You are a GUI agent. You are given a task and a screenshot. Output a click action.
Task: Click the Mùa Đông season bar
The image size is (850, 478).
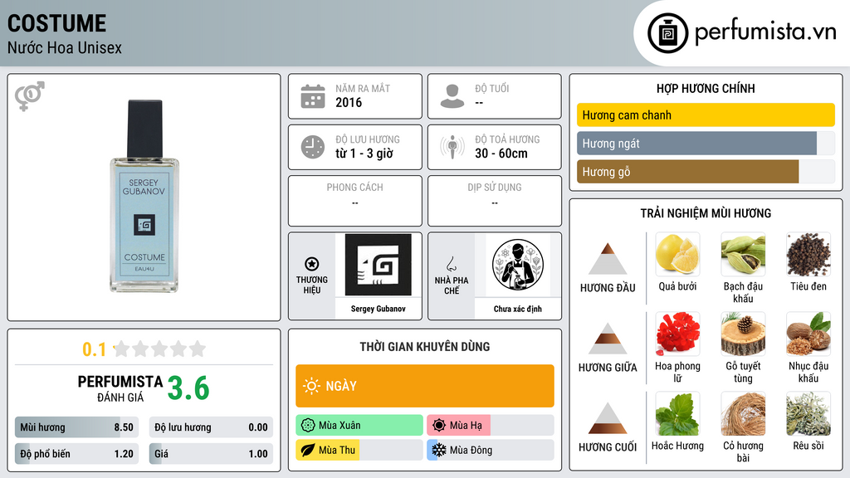[x=491, y=450]
